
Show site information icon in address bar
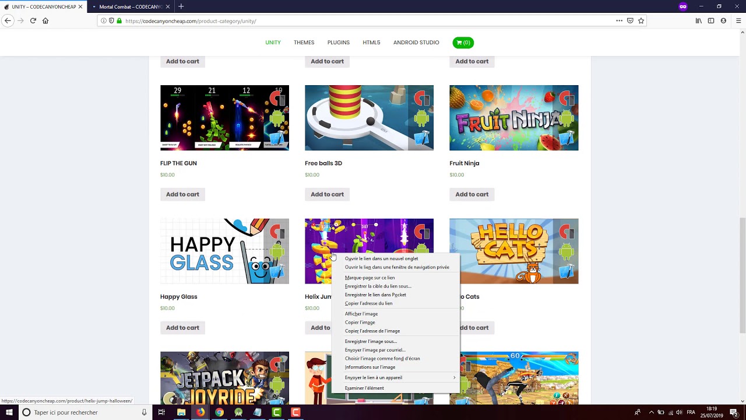[x=104, y=20]
